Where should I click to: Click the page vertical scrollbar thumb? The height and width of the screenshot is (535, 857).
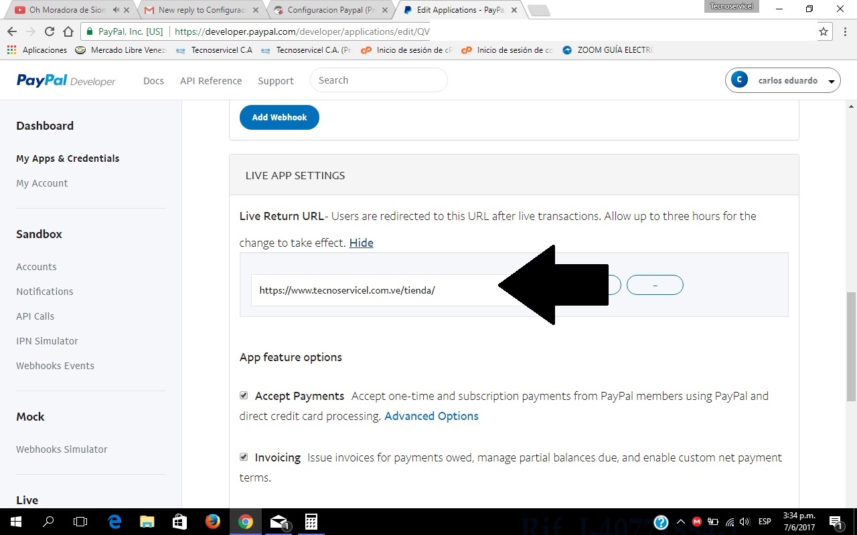pos(851,346)
